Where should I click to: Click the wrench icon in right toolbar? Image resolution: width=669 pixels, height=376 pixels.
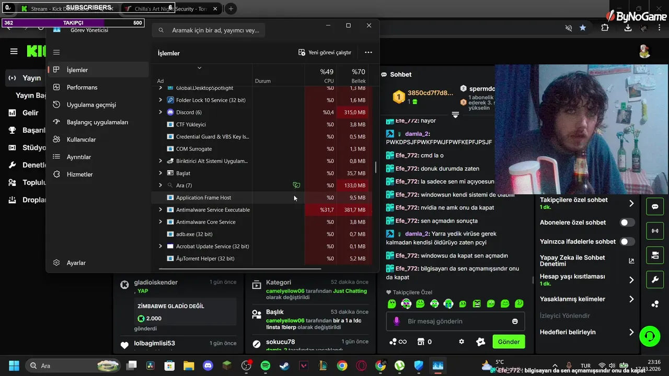655,279
